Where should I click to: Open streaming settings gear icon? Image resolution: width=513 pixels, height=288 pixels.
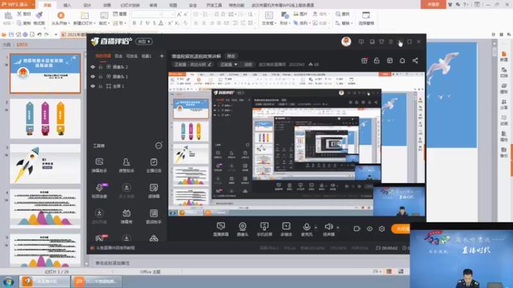click(382, 229)
